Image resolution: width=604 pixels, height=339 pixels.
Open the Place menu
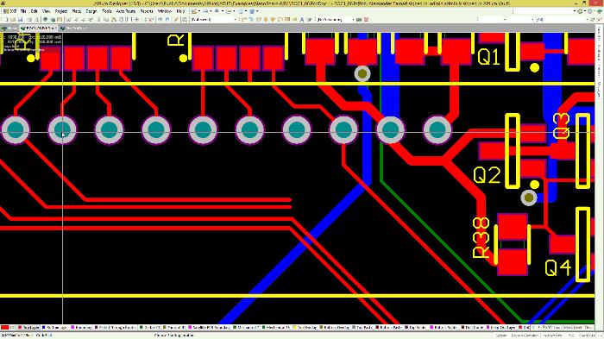[77, 11]
